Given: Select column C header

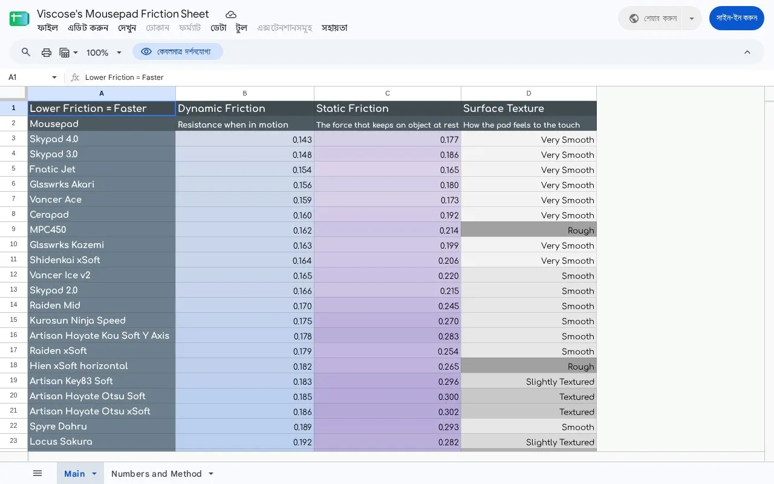Looking at the screenshot, I should 388,93.
